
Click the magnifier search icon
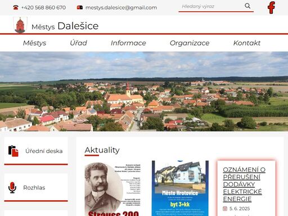[x=247, y=6]
